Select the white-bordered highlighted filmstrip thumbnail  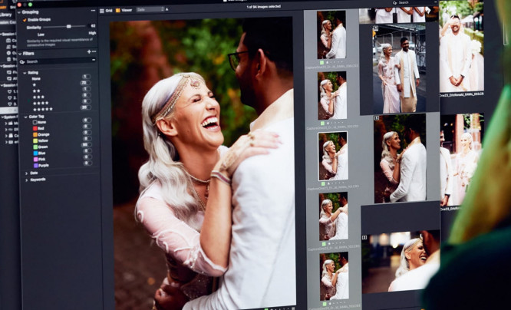333,156
